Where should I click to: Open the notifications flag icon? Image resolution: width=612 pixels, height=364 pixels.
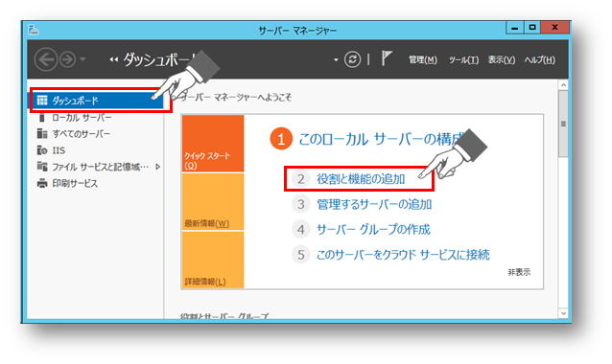tap(386, 58)
